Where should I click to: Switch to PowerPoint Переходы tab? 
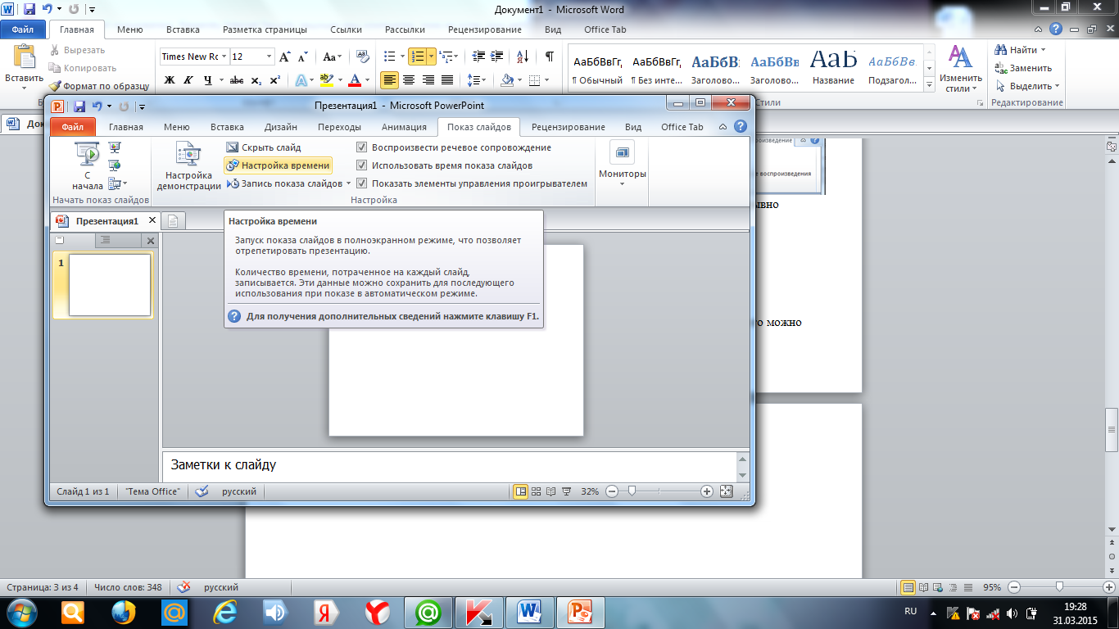tap(339, 127)
